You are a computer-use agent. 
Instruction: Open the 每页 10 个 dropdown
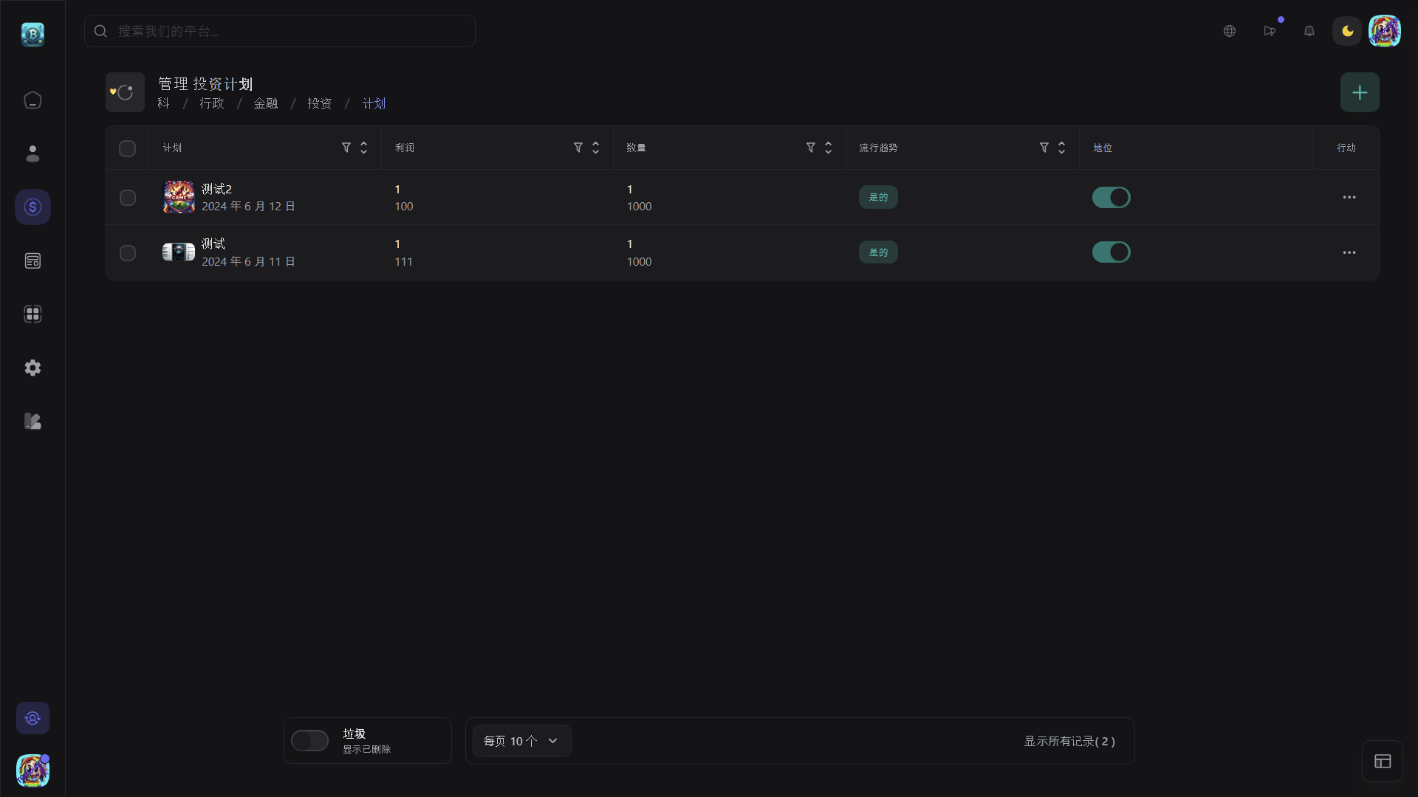521,741
